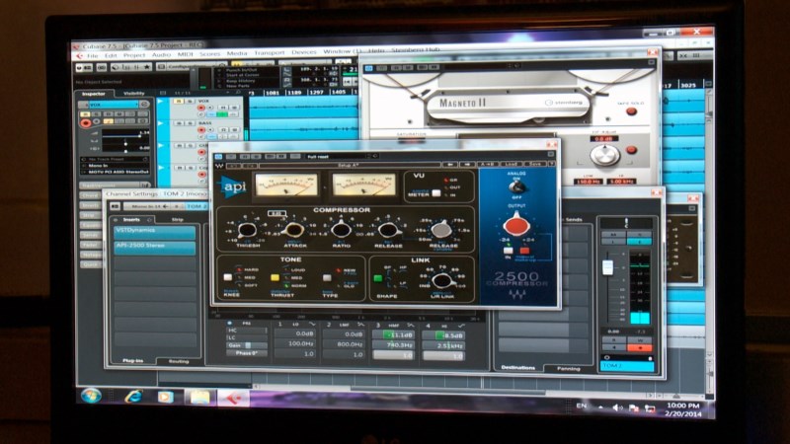
Task: Click the EQ band 3 gain value -11.1dB
Action: pos(393,334)
